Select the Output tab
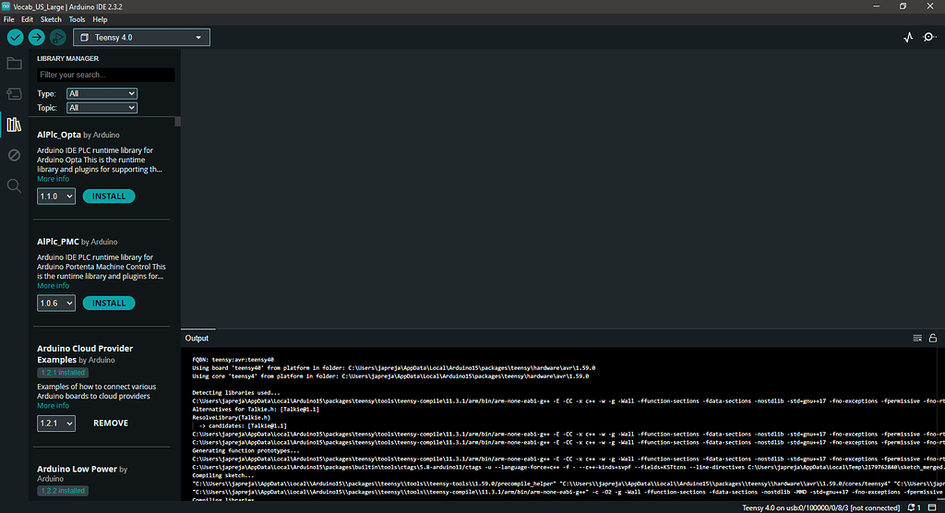The image size is (945, 513). pyautogui.click(x=197, y=339)
